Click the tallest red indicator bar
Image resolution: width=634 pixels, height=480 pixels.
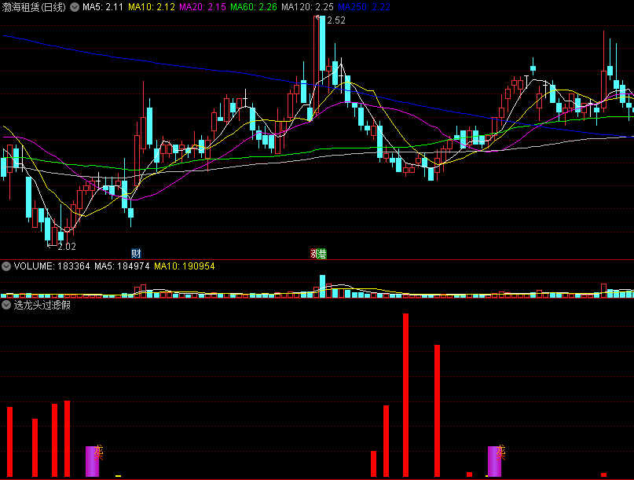coord(405,395)
